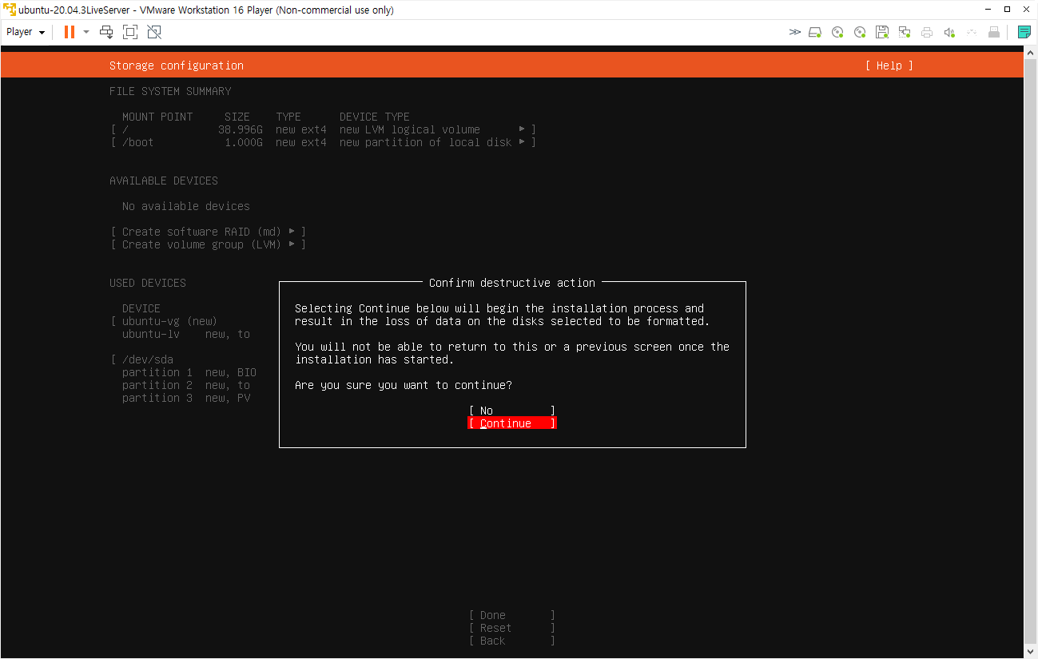The width and height of the screenshot is (1038, 659).
Task: Click 'new partition of local disk' text
Action: pos(426,142)
